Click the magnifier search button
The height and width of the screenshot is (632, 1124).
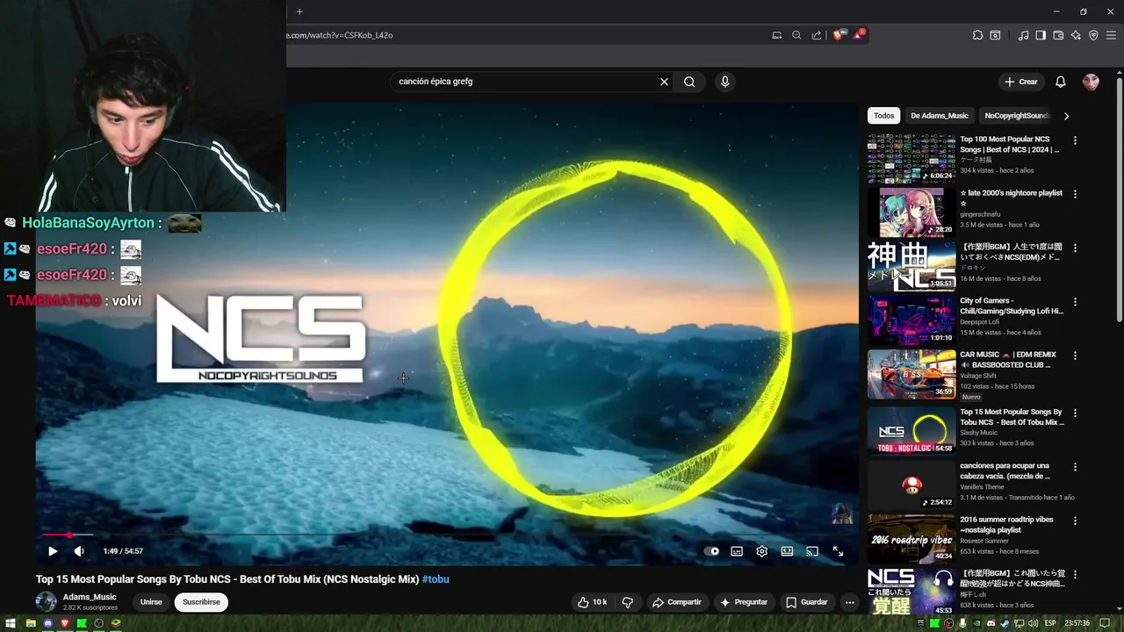[x=689, y=82]
